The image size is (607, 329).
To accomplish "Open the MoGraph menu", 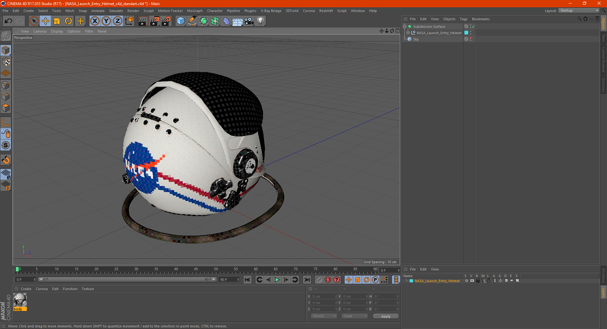I will tap(195, 11).
